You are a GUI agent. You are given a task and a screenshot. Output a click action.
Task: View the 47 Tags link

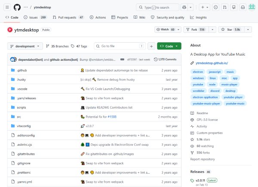coord(79,46)
